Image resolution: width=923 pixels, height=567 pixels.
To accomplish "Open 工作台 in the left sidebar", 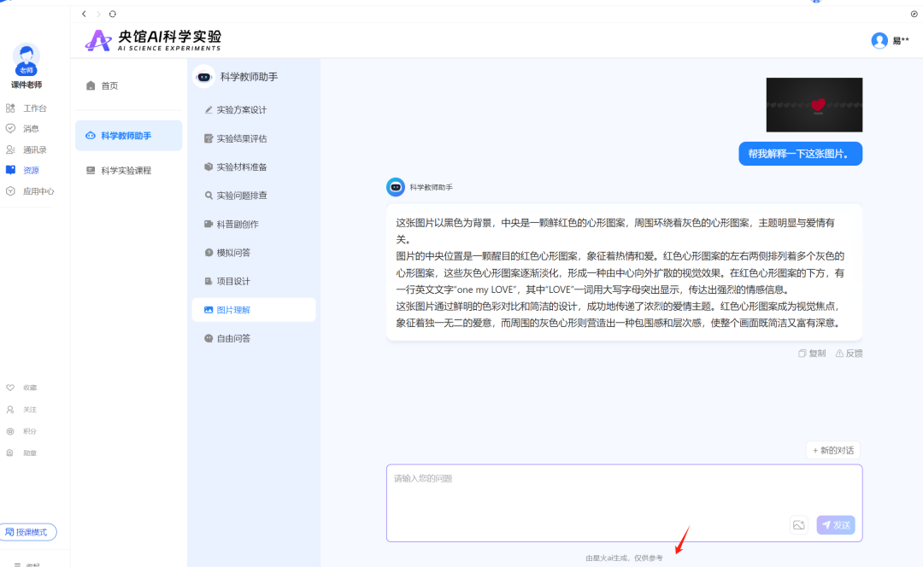I will pos(34,108).
